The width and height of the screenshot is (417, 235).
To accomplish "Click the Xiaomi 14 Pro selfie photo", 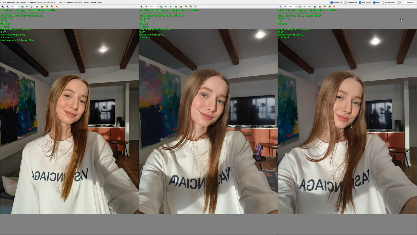I will point(347,121).
